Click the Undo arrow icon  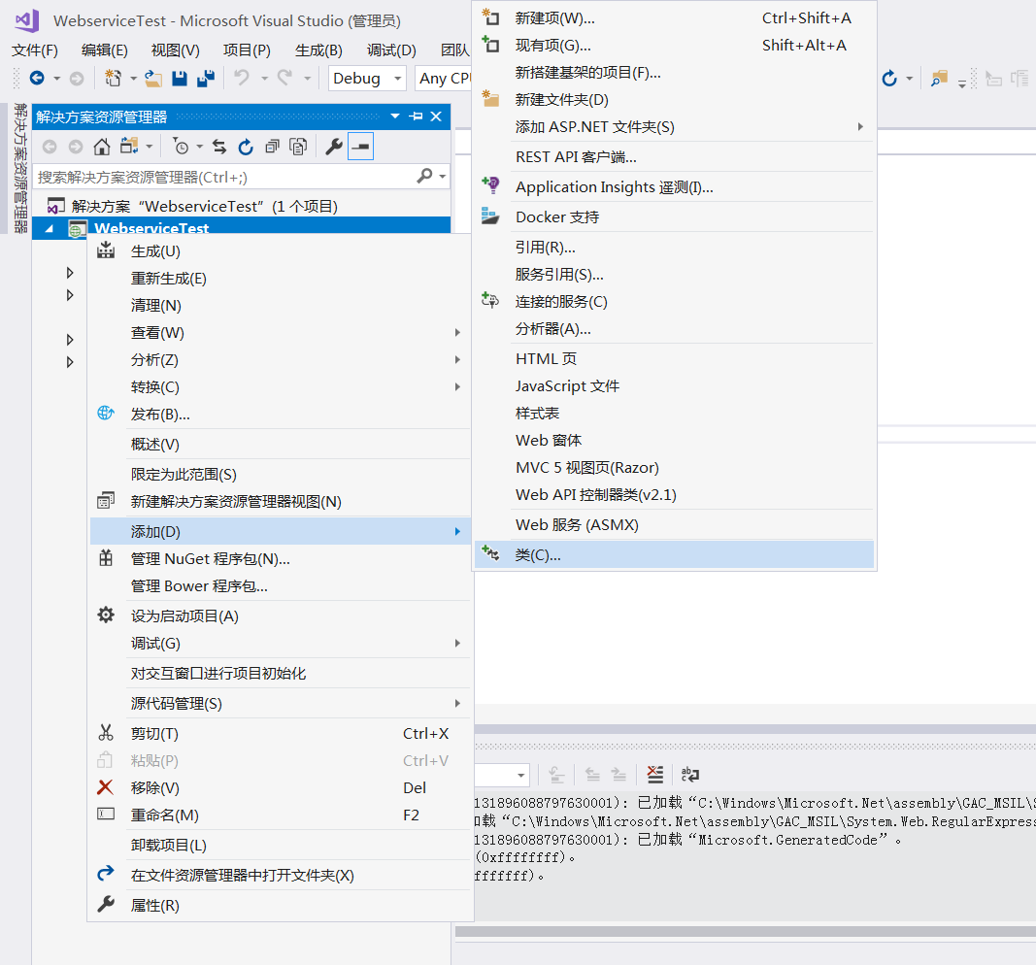242,78
